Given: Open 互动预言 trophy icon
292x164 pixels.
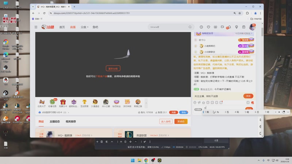Looking at the screenshot, I should (x=84, y=103).
